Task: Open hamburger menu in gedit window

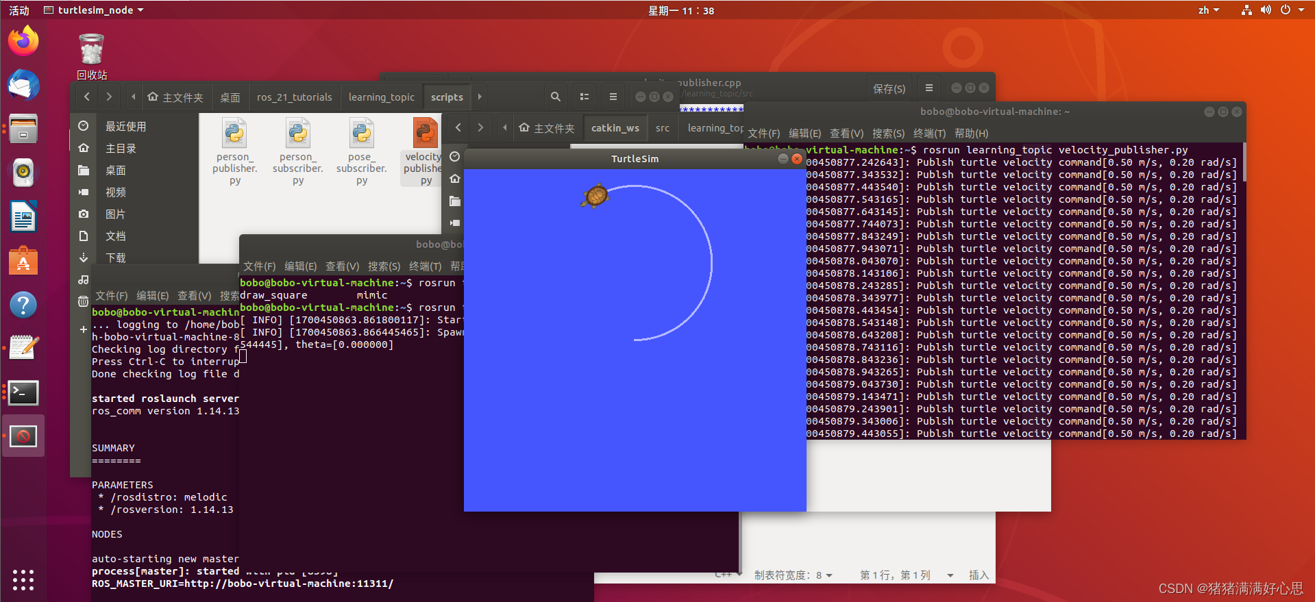Action: point(929,88)
